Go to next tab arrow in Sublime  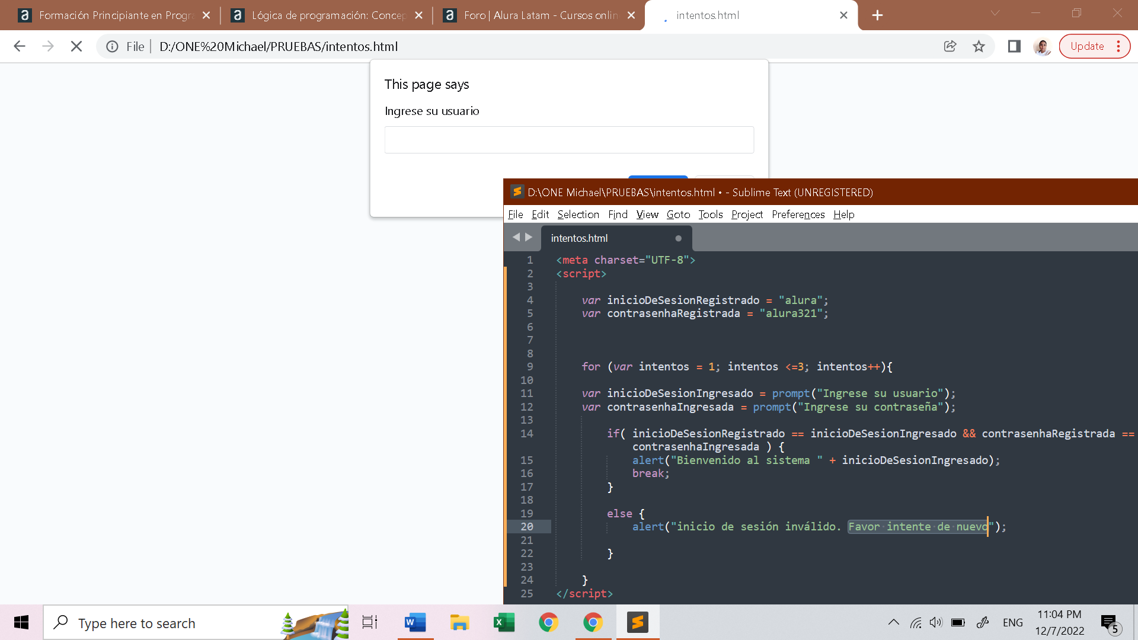529,237
